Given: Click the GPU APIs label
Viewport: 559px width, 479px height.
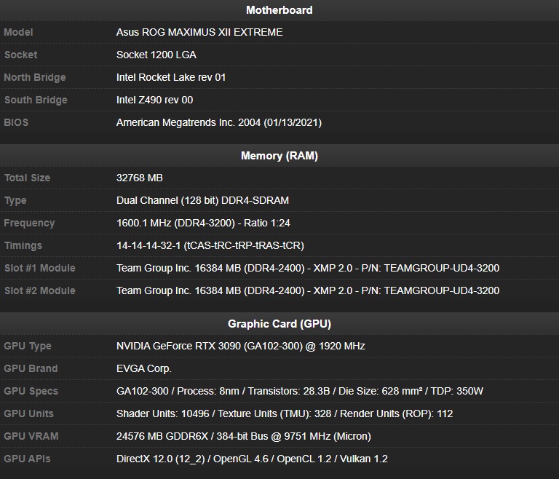Looking at the screenshot, I should click(27, 459).
